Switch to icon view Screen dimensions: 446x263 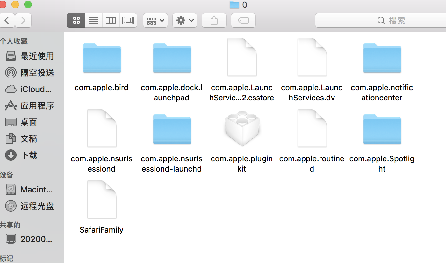coord(76,21)
